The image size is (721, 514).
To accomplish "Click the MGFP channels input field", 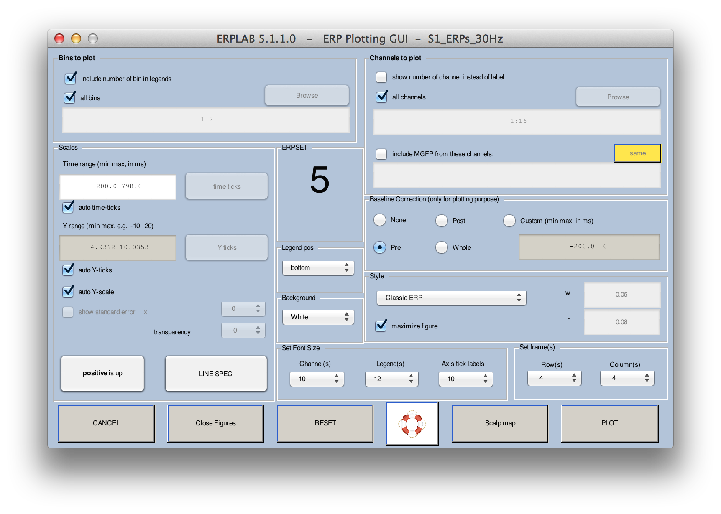I will pos(517,176).
